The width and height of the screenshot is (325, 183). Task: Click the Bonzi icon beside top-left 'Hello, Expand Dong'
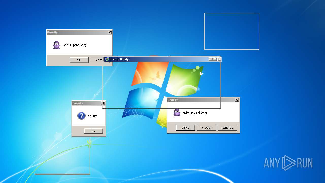point(56,45)
